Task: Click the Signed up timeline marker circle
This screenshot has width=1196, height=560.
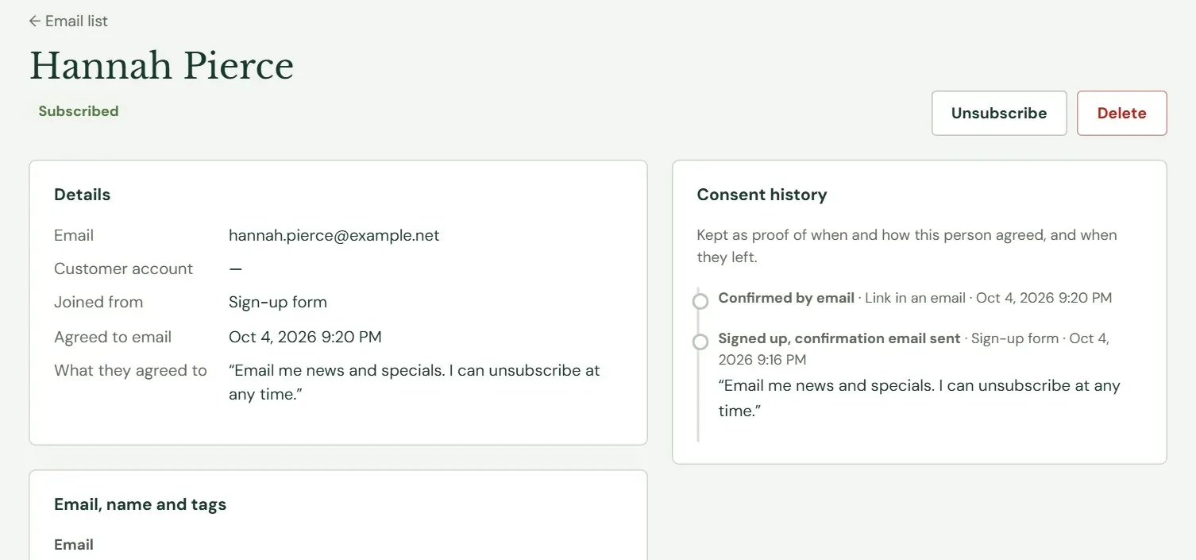Action: pos(700,342)
